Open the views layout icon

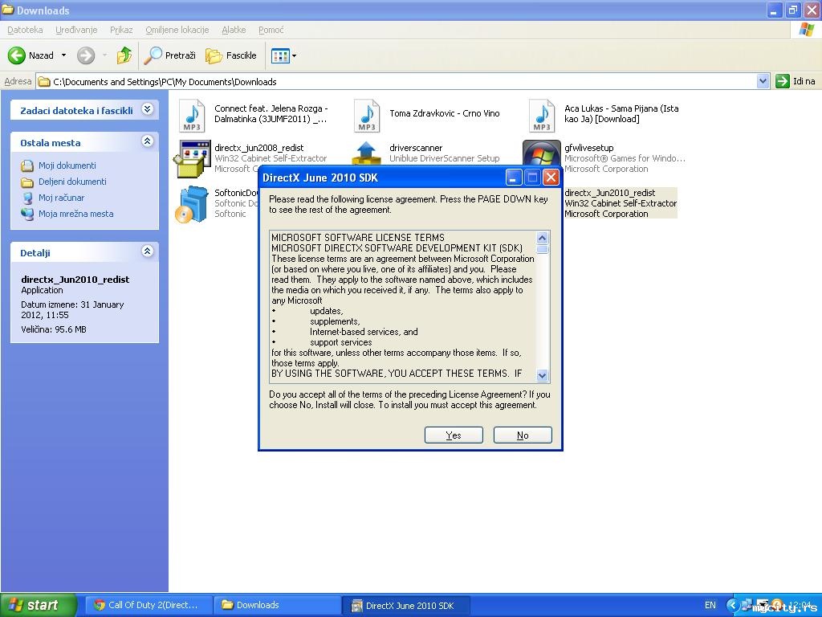[x=280, y=55]
